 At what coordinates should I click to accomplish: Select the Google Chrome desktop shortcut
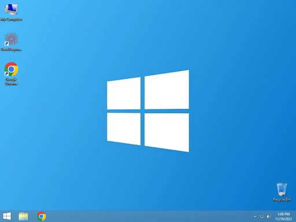[x=11, y=74]
